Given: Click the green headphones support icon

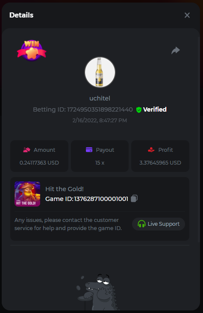Looking at the screenshot, I should [141, 224].
